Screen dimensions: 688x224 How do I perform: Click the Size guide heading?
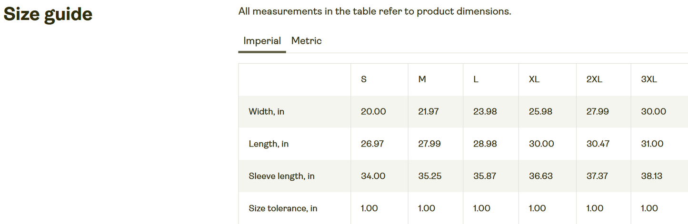(48, 15)
